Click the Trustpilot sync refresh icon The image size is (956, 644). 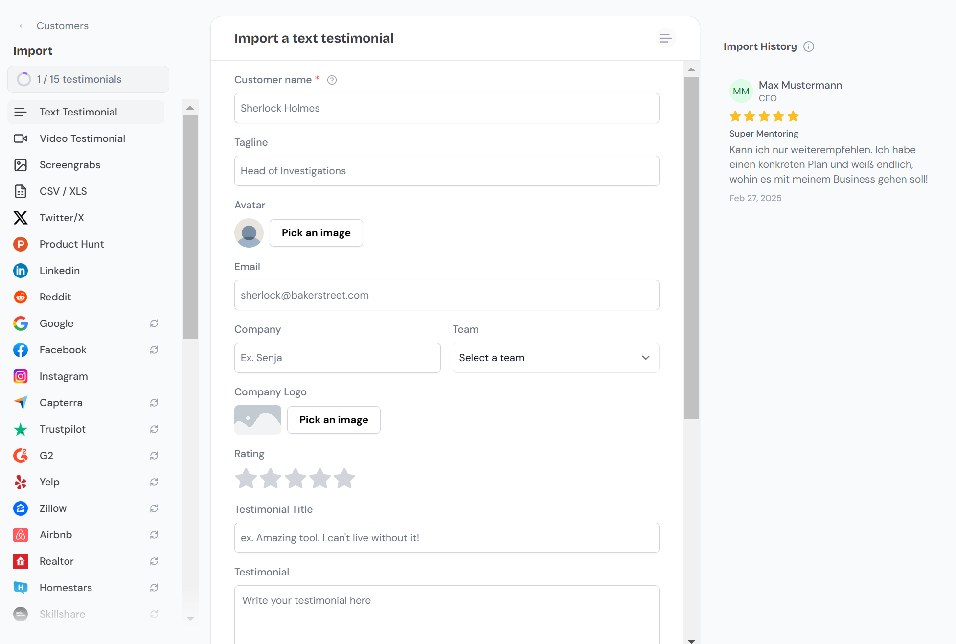click(154, 429)
